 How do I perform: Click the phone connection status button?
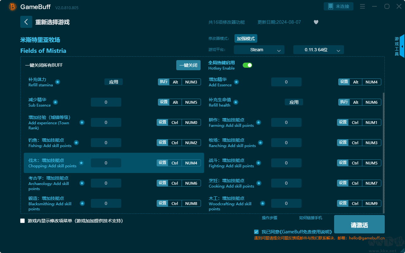pyautogui.click(x=339, y=6)
